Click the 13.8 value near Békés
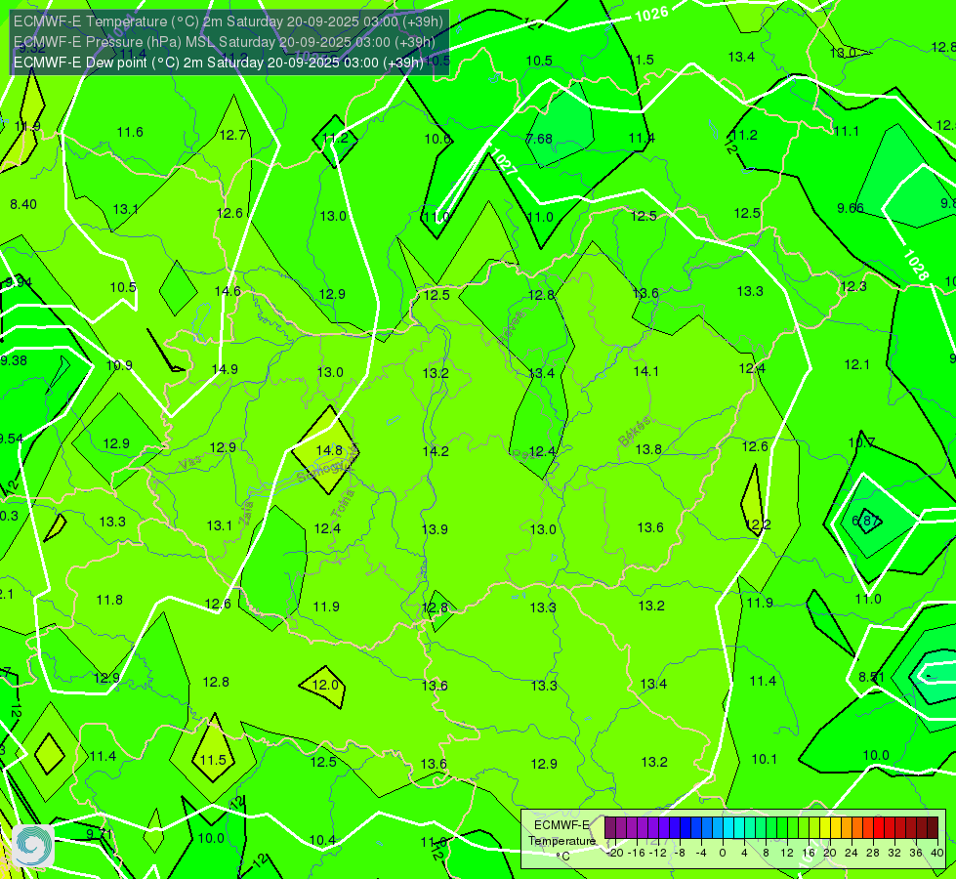 click(x=648, y=449)
